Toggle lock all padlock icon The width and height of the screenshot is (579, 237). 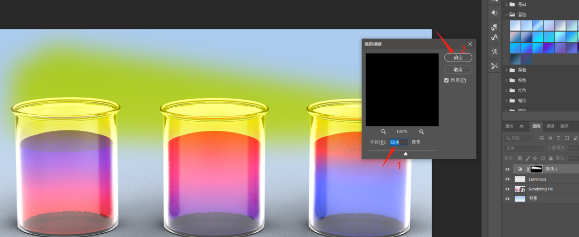pos(551,158)
